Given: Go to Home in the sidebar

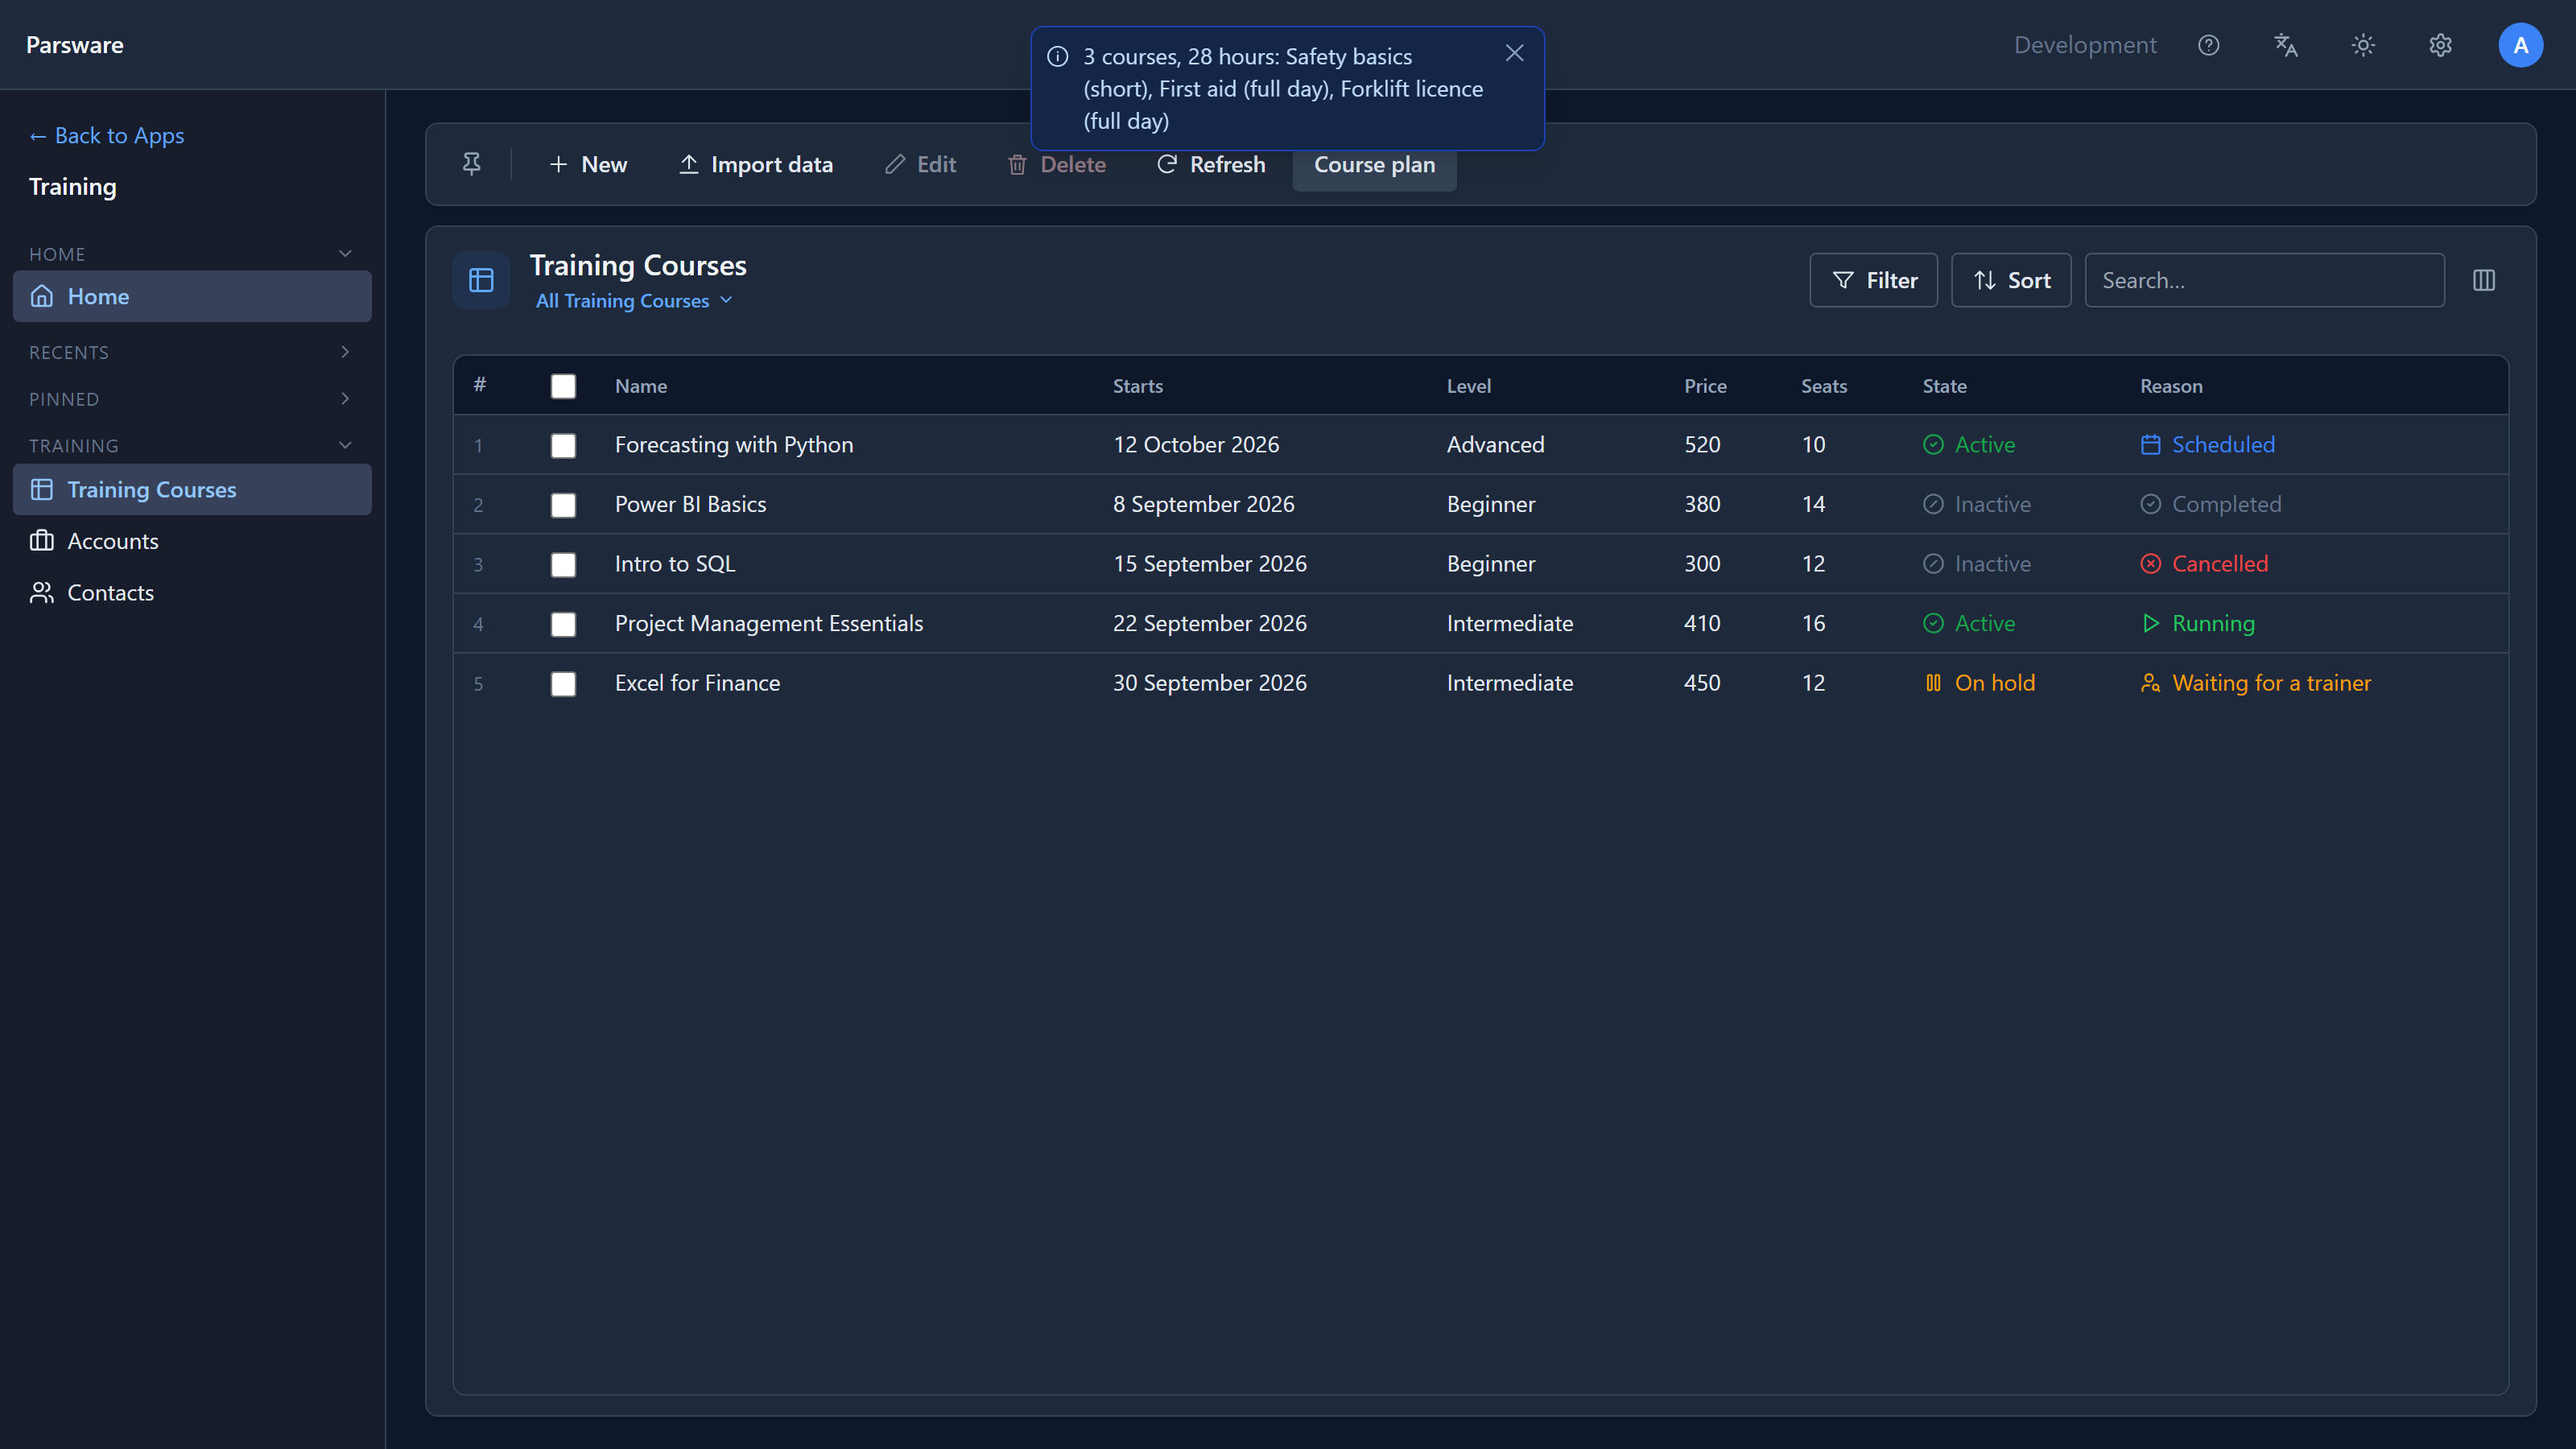Looking at the screenshot, I should pyautogui.click(x=192, y=296).
